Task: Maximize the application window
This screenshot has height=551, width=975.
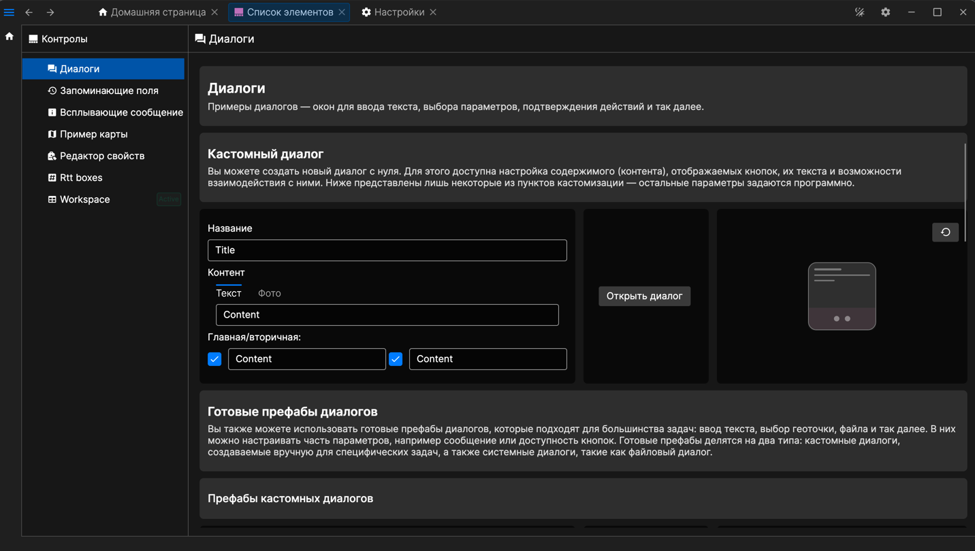Action: pos(938,12)
